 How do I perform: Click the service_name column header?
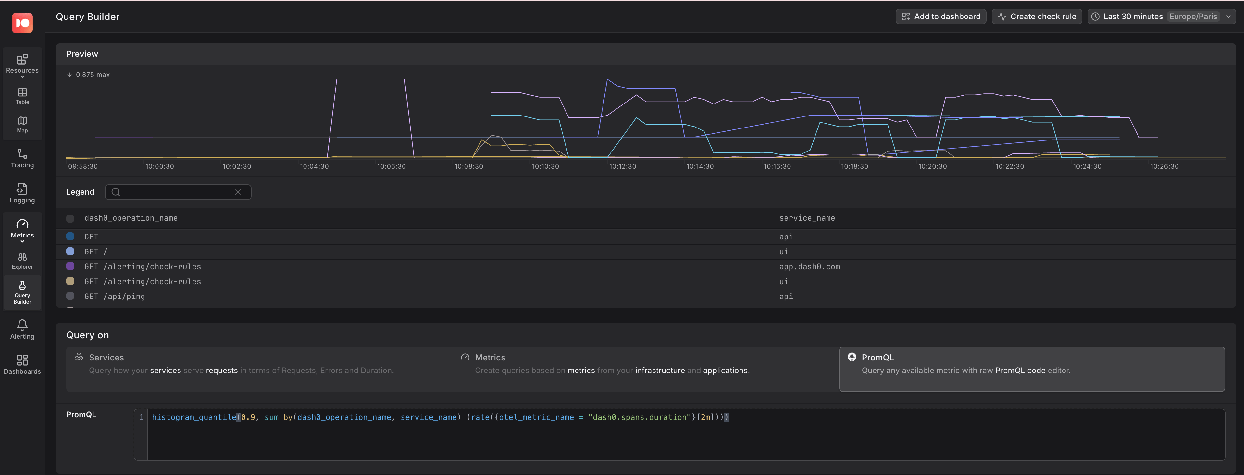click(807, 218)
